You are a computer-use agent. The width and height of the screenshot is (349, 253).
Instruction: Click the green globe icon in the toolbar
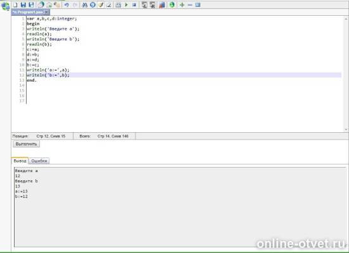pos(172,4)
